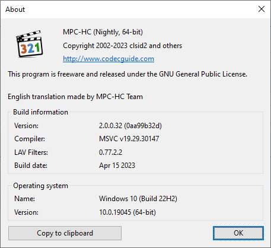Viewport: 271px width, 248px height.
Task: Click compiler value MSVC v19.29.30147
Action: coord(129,139)
